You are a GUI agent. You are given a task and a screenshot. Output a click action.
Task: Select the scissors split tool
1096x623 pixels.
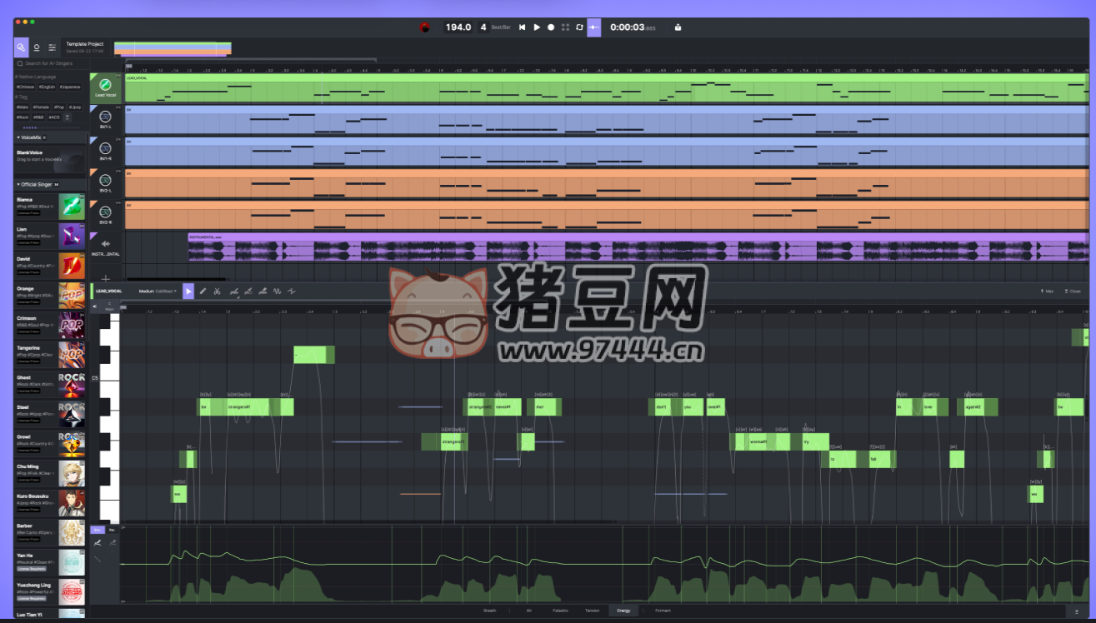(217, 292)
